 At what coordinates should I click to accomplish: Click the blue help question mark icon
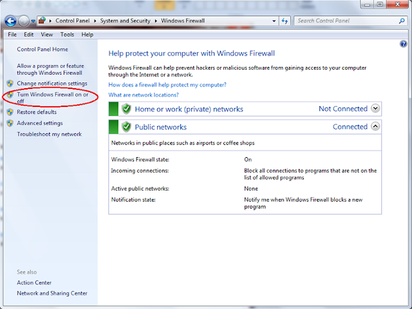(404, 44)
